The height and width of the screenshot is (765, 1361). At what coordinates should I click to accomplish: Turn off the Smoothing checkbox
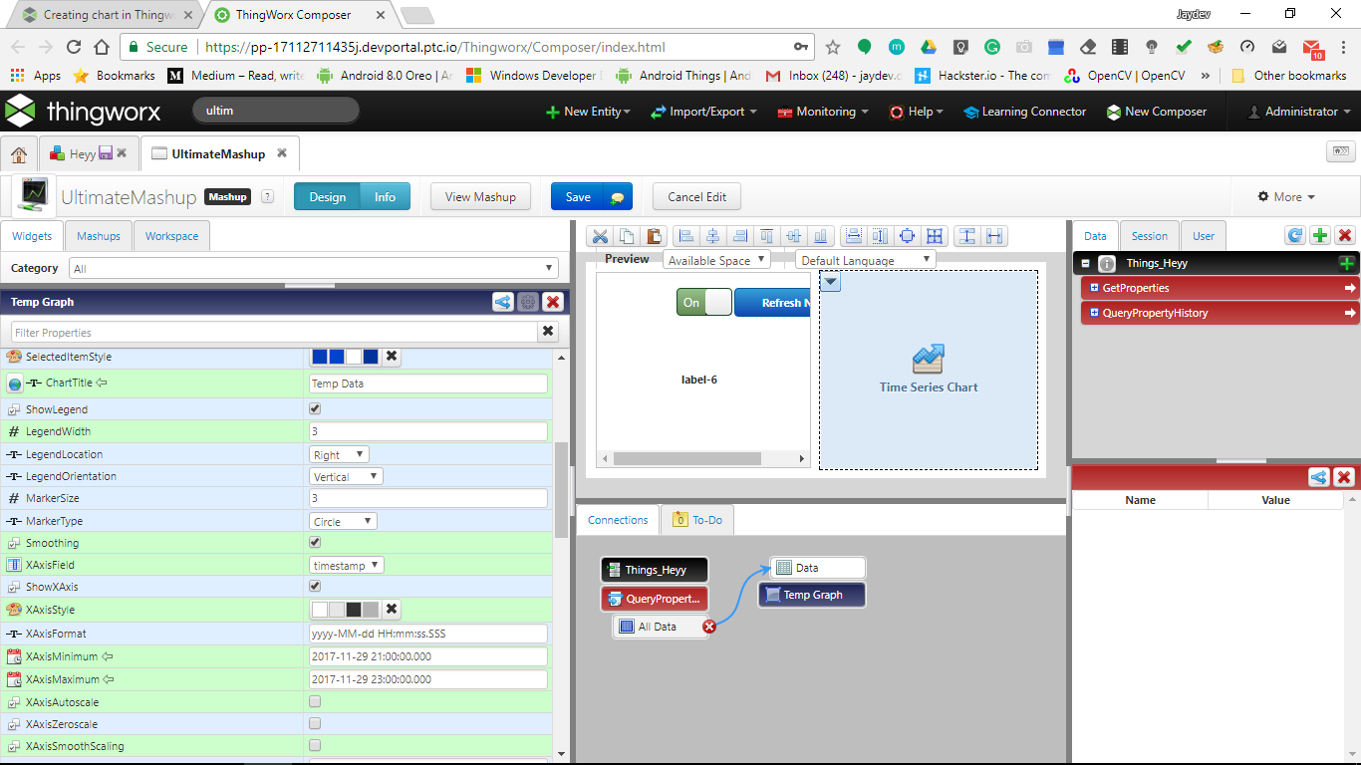click(315, 543)
